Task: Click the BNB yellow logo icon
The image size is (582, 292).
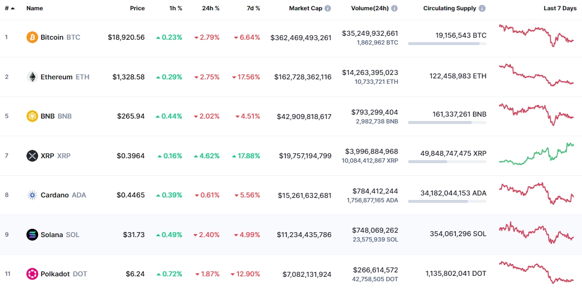Action: [x=32, y=116]
